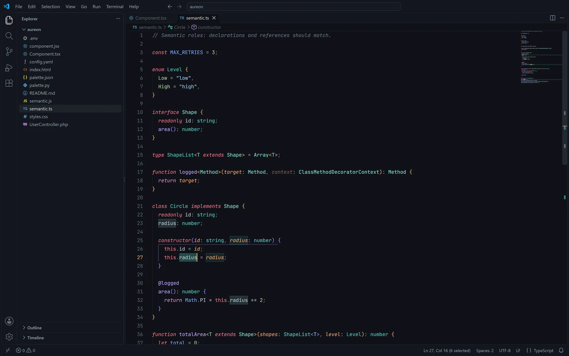This screenshot has height=356, width=569.
Task: Close the semantic.ts tab
Action: [214, 18]
